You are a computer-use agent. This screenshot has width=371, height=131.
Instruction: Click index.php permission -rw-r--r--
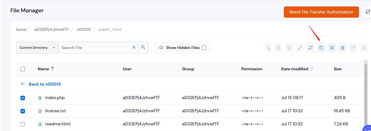click(x=252, y=98)
